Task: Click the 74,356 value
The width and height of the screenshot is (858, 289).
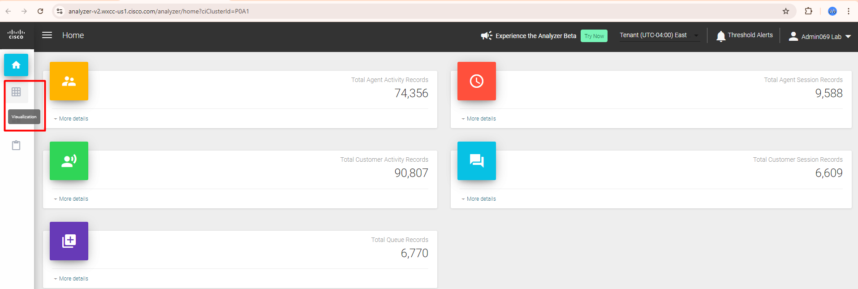Action: tap(411, 93)
